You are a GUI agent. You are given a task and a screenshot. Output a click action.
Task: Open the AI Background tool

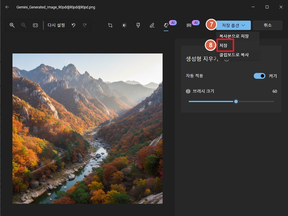(x=189, y=25)
